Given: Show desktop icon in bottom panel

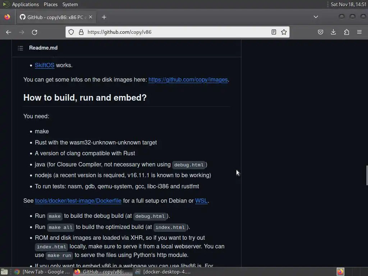Looking at the screenshot, I should [4, 272].
